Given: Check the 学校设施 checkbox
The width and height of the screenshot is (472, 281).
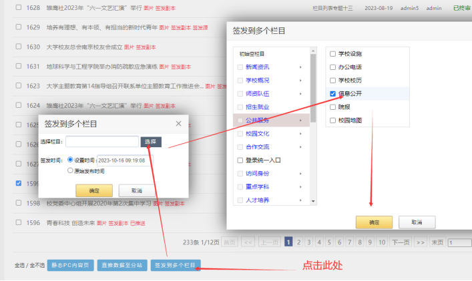Looking at the screenshot, I should coord(332,53).
